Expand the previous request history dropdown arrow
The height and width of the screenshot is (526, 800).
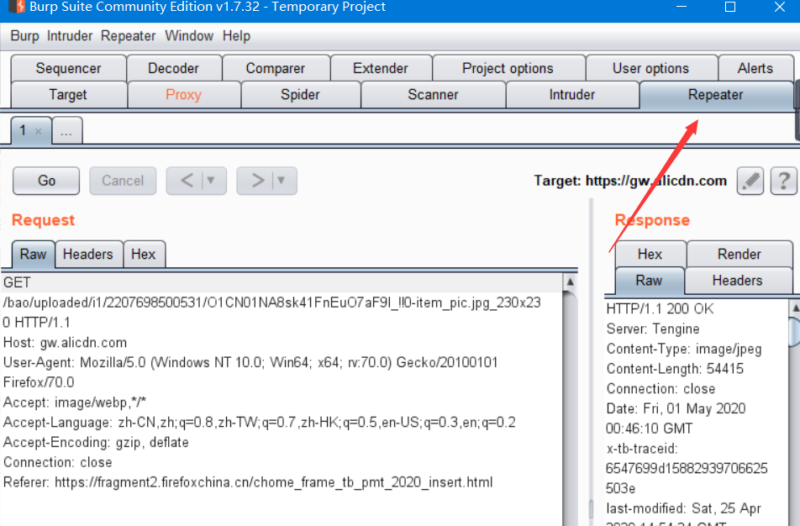(211, 180)
